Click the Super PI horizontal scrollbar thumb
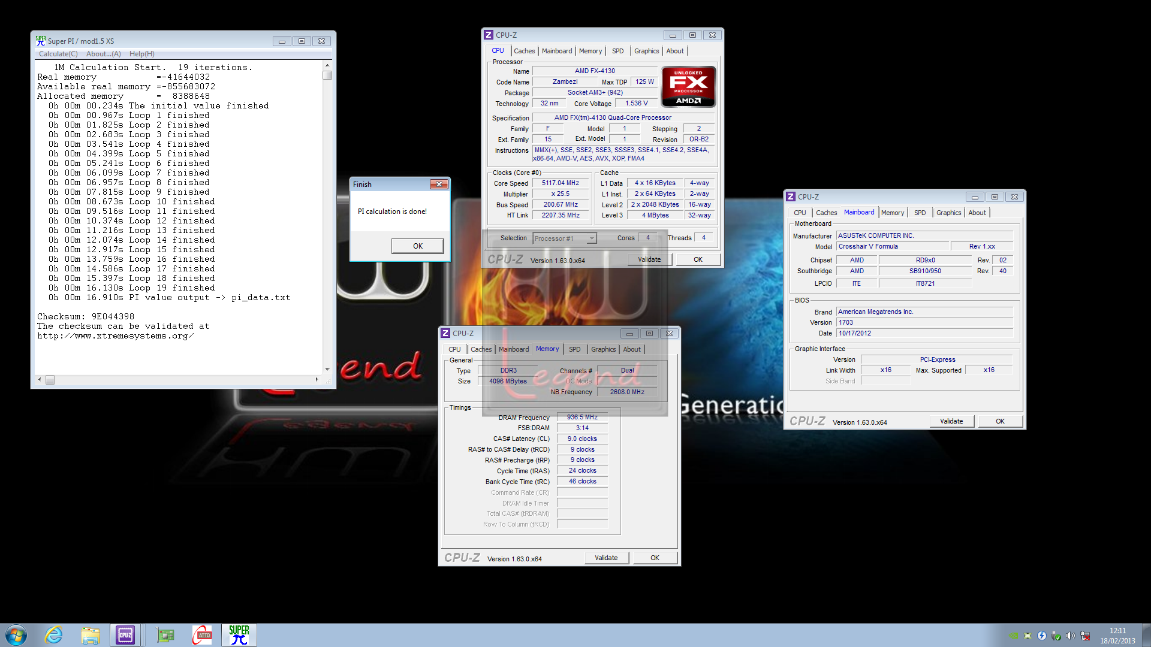 [50, 380]
